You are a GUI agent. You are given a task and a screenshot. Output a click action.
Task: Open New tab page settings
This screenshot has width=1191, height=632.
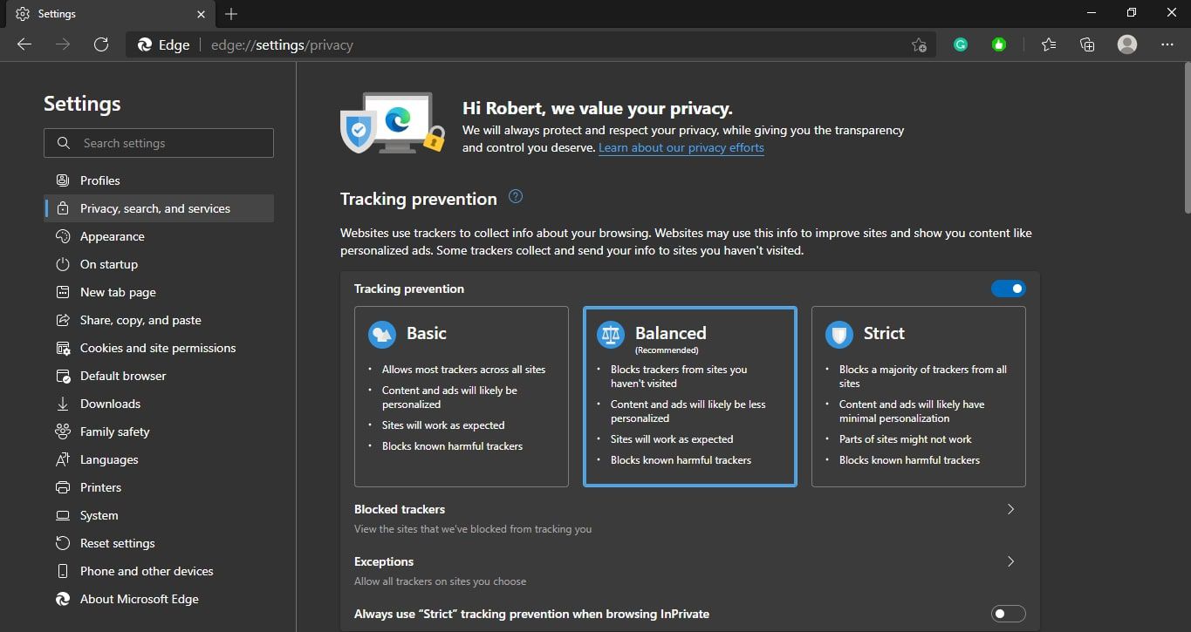click(x=159, y=292)
